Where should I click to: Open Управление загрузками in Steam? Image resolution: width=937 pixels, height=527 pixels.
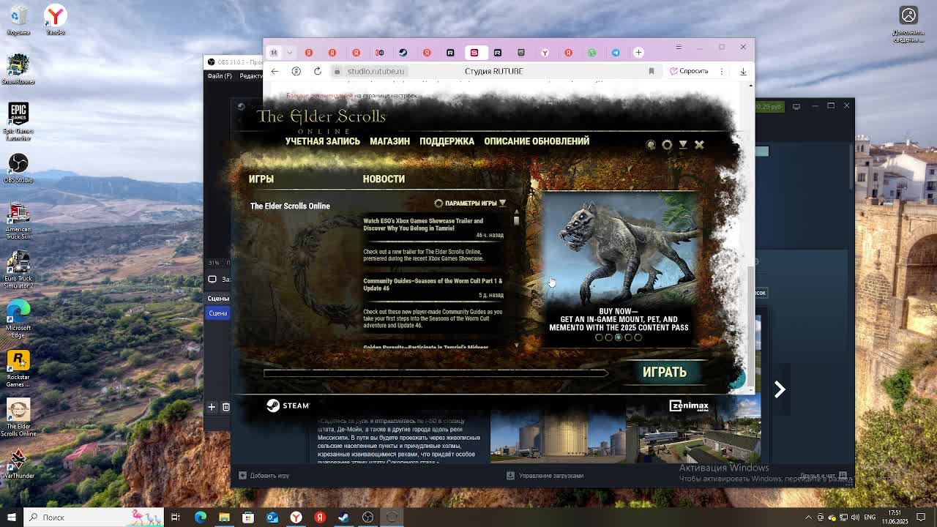(545, 476)
